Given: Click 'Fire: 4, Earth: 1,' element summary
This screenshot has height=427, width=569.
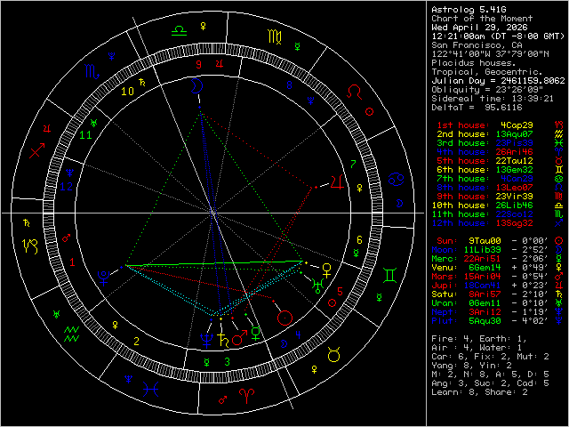Looking at the screenshot, I should coord(479,339).
